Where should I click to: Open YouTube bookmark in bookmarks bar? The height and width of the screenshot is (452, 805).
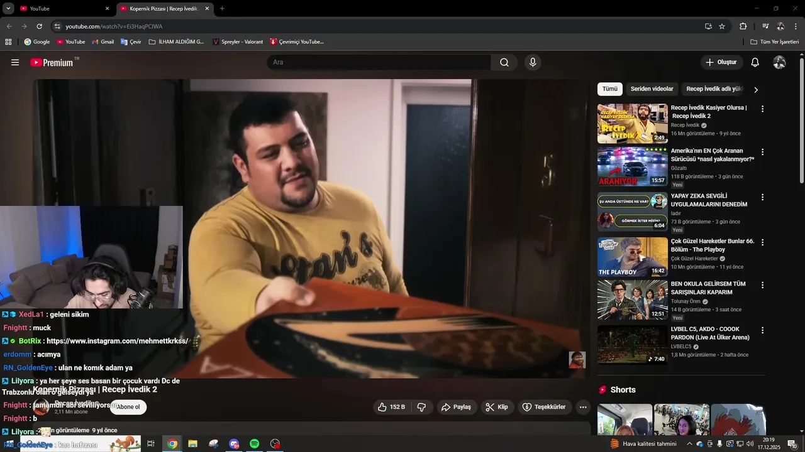tap(70, 42)
